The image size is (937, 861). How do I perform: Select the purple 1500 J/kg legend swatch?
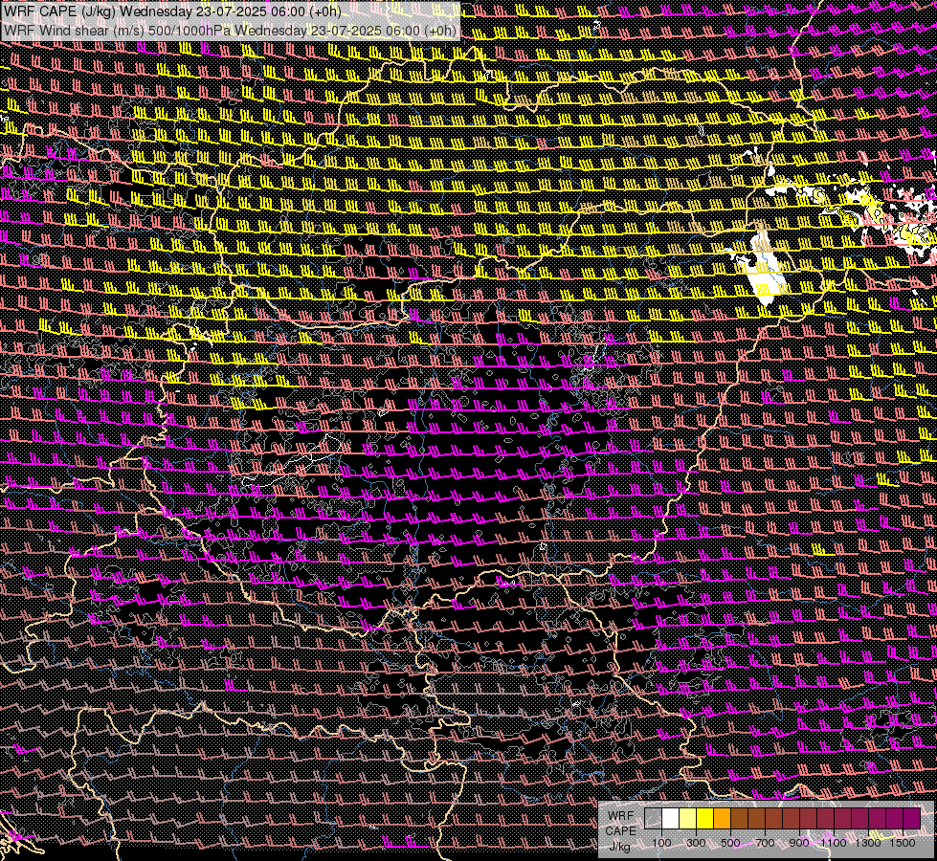click(x=912, y=818)
